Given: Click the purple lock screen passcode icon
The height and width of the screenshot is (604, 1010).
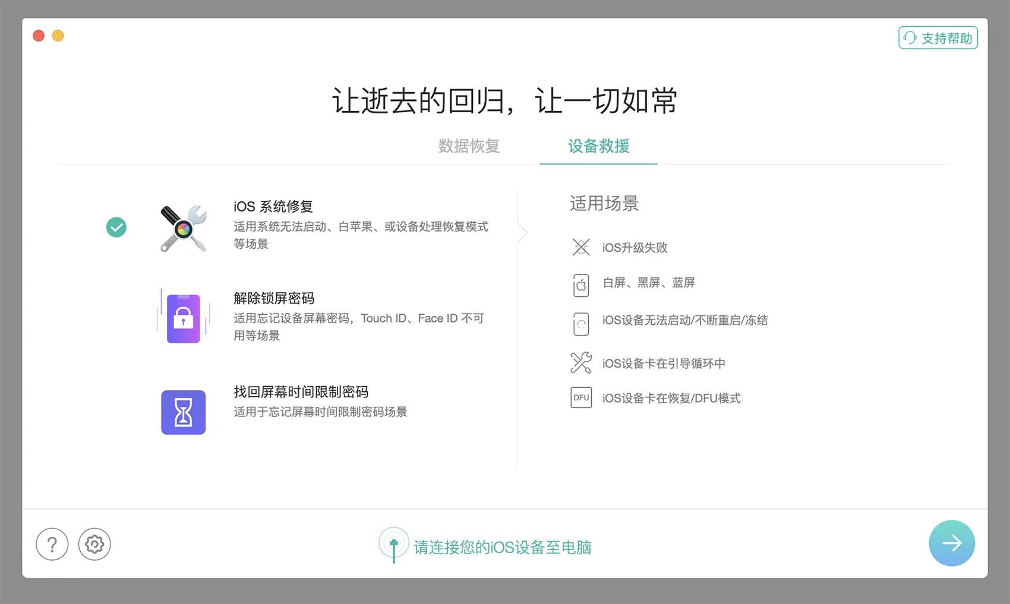Looking at the screenshot, I should (x=183, y=318).
